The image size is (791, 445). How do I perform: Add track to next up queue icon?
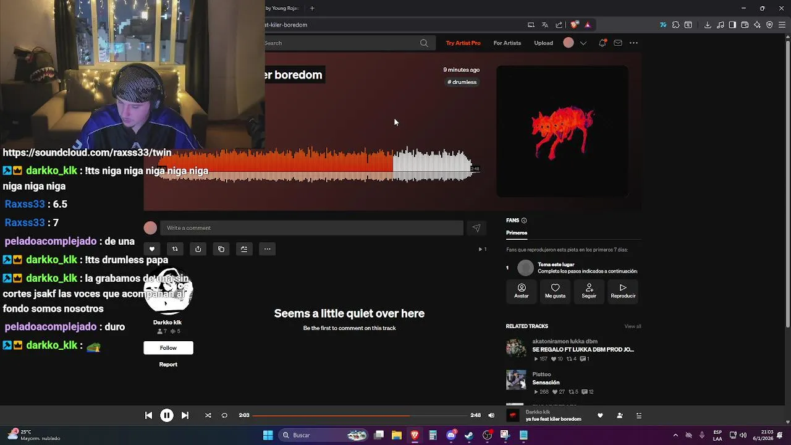click(244, 249)
